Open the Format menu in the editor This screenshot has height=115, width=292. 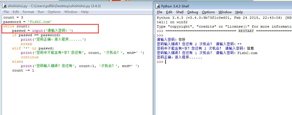click(x=28, y=12)
